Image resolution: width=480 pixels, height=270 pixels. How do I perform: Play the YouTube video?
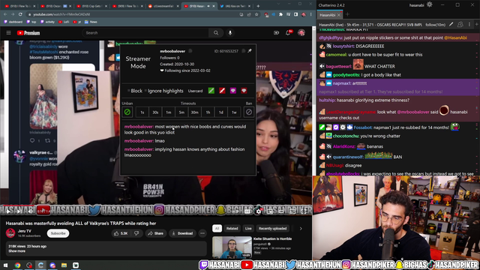pyautogui.click(x=8, y=211)
